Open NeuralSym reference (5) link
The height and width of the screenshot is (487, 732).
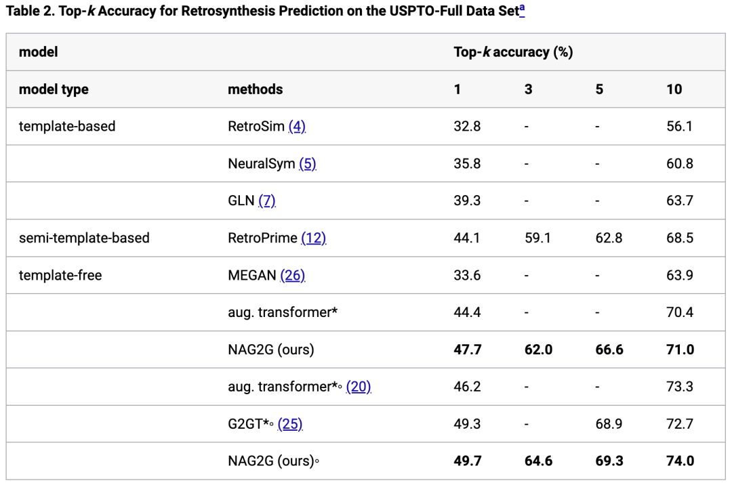pos(307,163)
